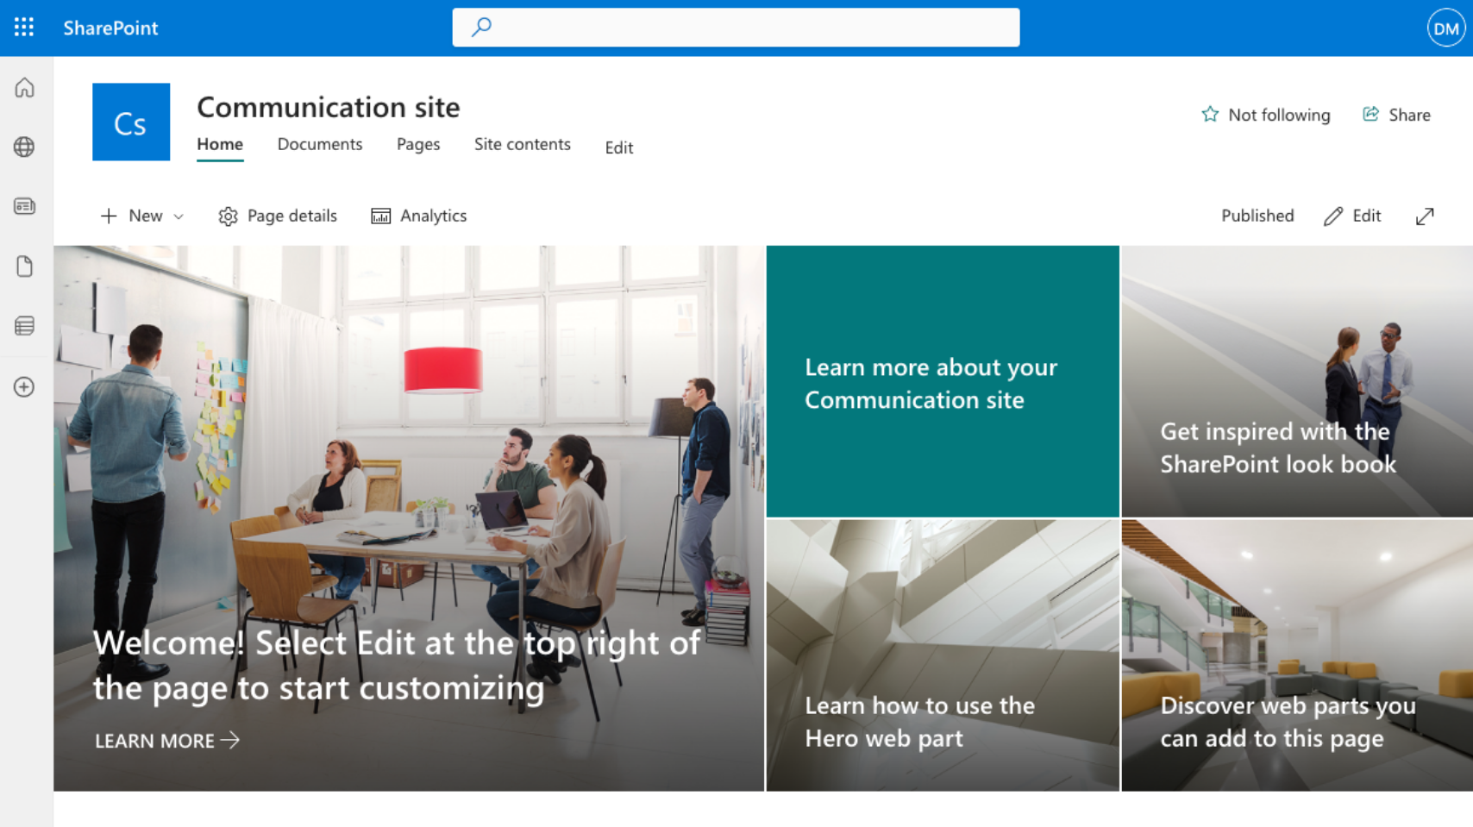Open the SharePoint look book tile
The width and height of the screenshot is (1473, 827).
[x=1297, y=381]
